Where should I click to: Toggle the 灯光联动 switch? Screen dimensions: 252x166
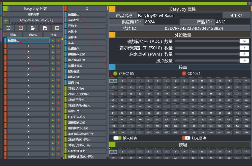click(x=186, y=138)
